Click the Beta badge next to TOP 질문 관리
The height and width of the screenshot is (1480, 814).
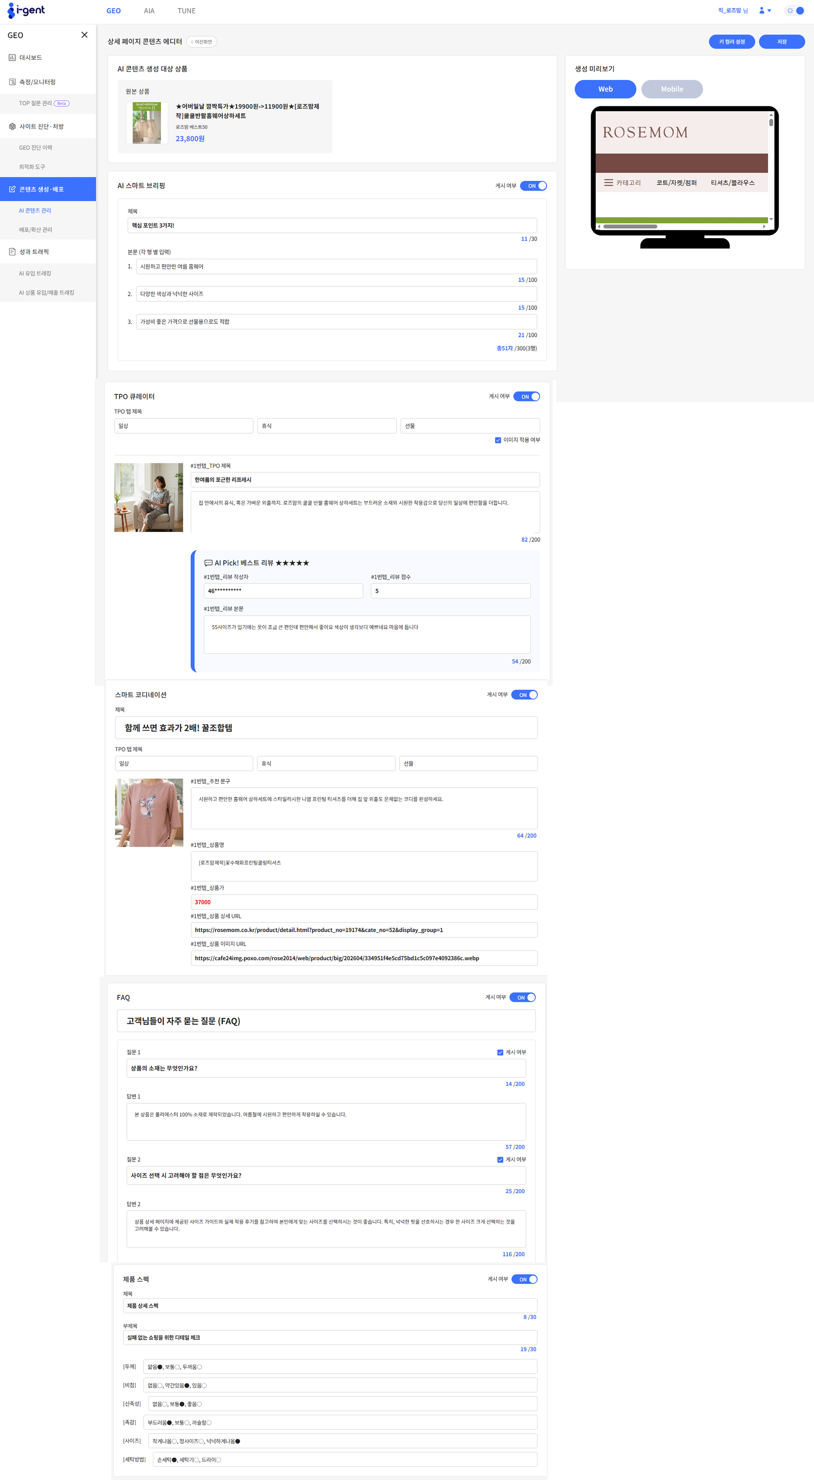[61, 103]
